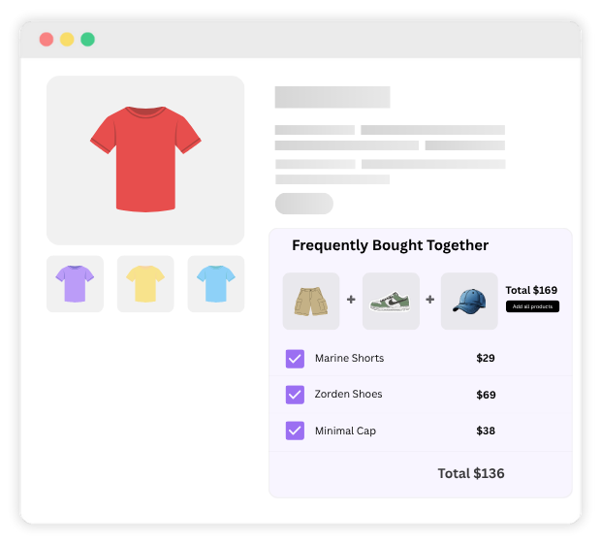This screenshot has width=601, height=543.
Task: Click the Zorden Shoes product name
Action: coord(348,395)
